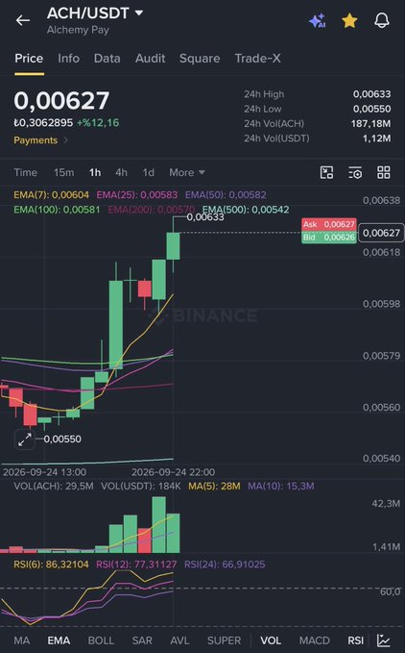The height and width of the screenshot is (653, 405).
Task: Select the 1d interval
Action: point(149,172)
